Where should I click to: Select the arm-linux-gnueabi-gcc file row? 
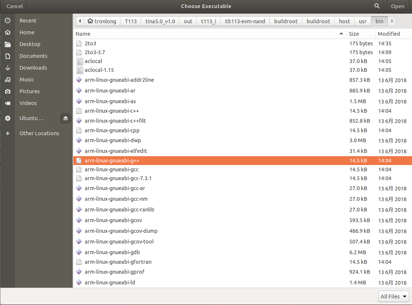112,169
